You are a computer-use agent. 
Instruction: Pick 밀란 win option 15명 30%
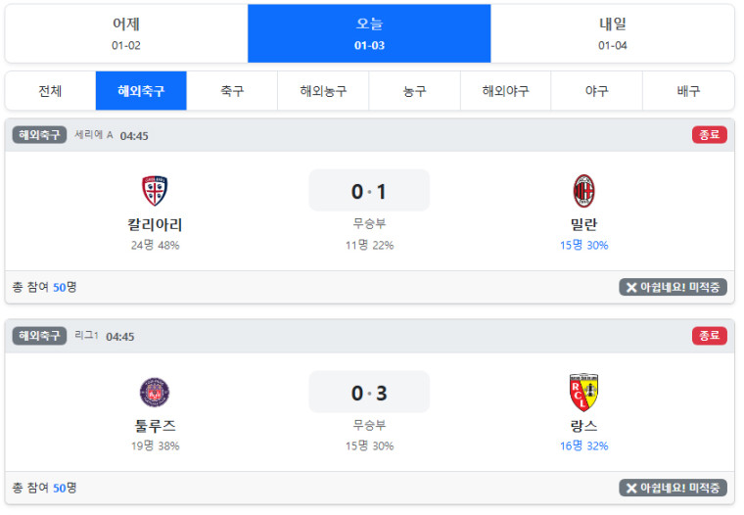point(584,245)
